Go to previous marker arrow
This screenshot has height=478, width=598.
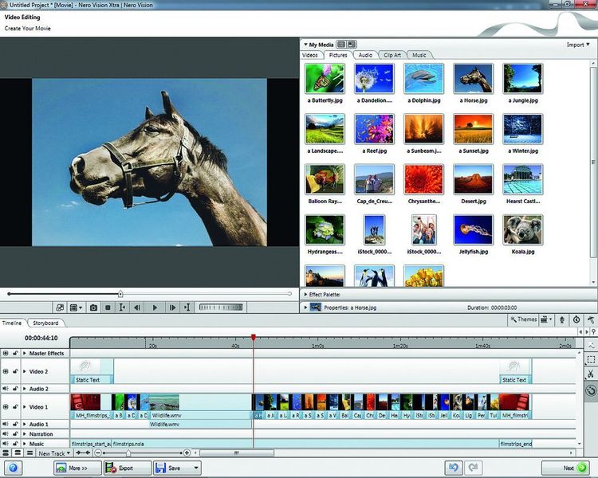coord(580,332)
